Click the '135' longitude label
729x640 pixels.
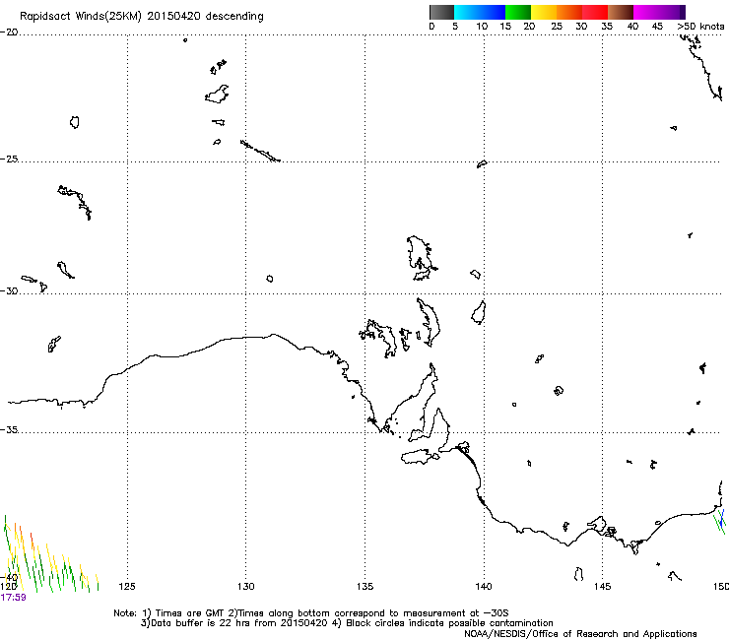[x=364, y=587]
